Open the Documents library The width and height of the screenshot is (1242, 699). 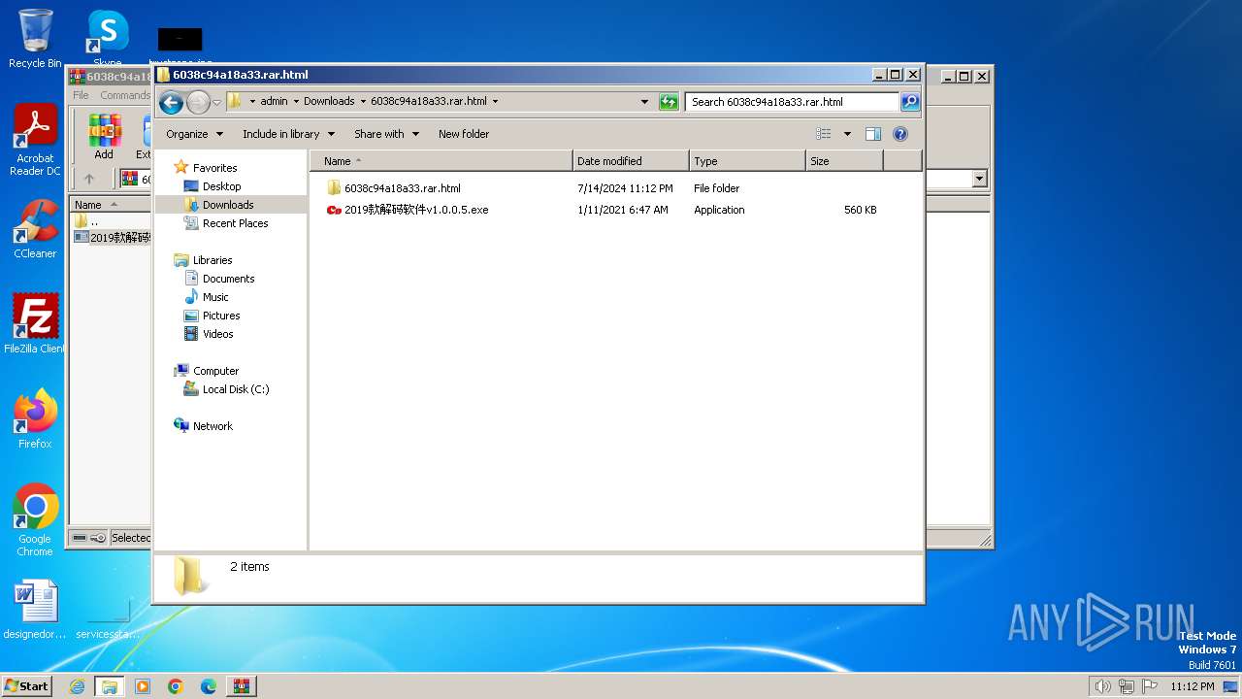point(228,279)
